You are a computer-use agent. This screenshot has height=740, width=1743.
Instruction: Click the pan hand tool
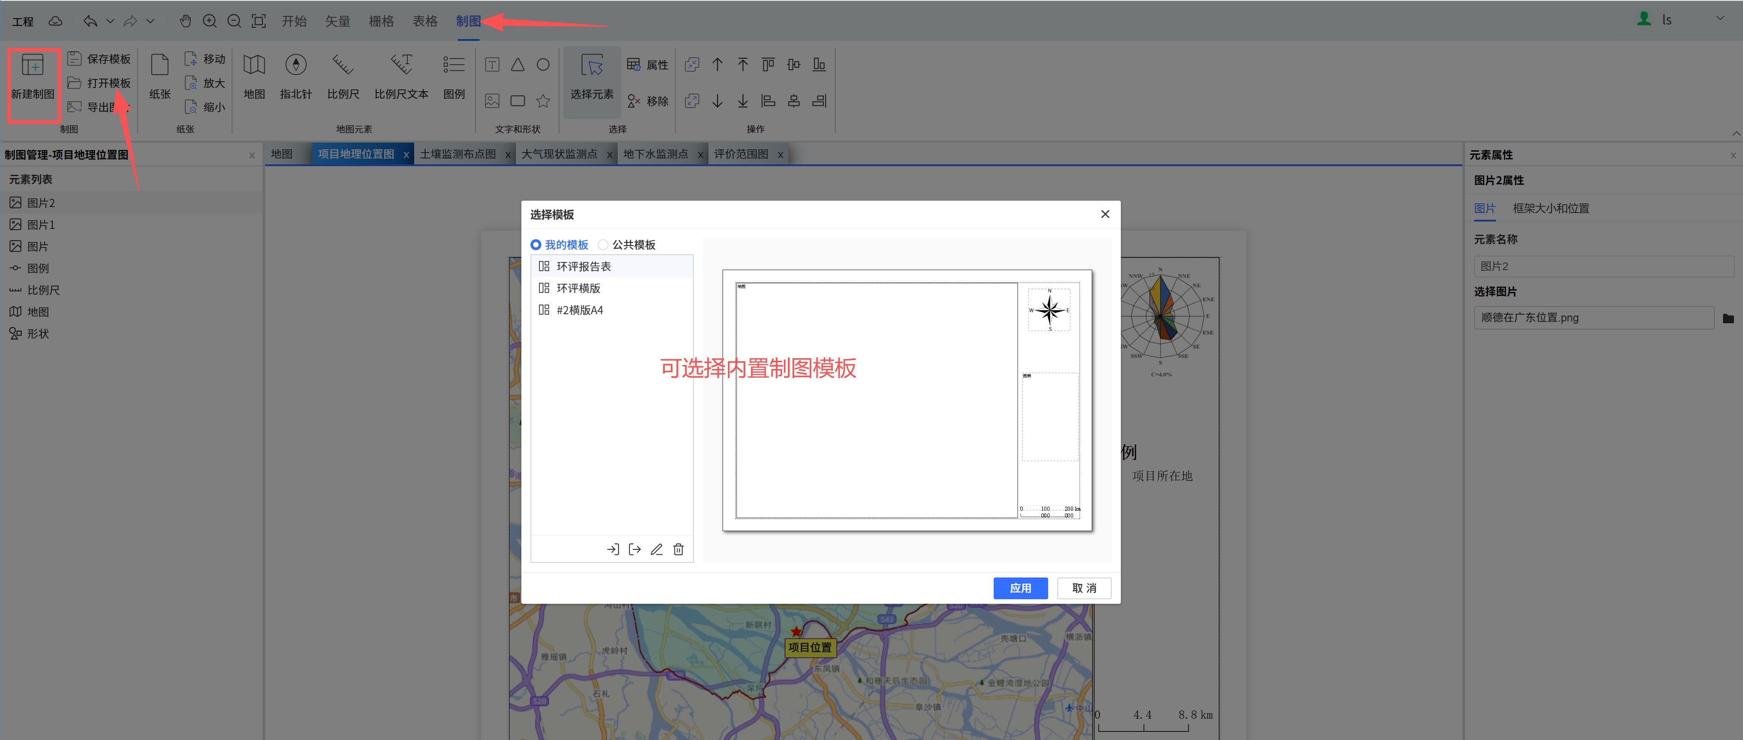[185, 21]
